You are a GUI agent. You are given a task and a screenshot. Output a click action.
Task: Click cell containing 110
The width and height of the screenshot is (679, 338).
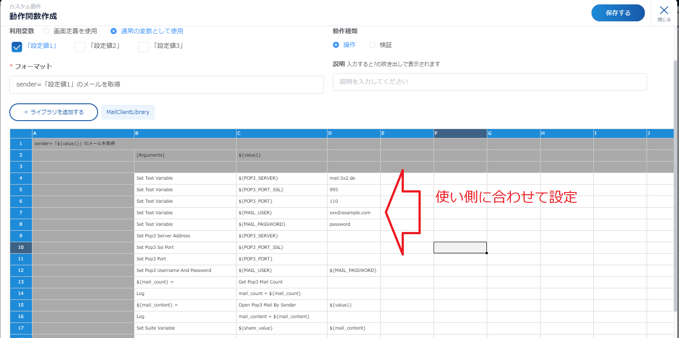point(354,201)
